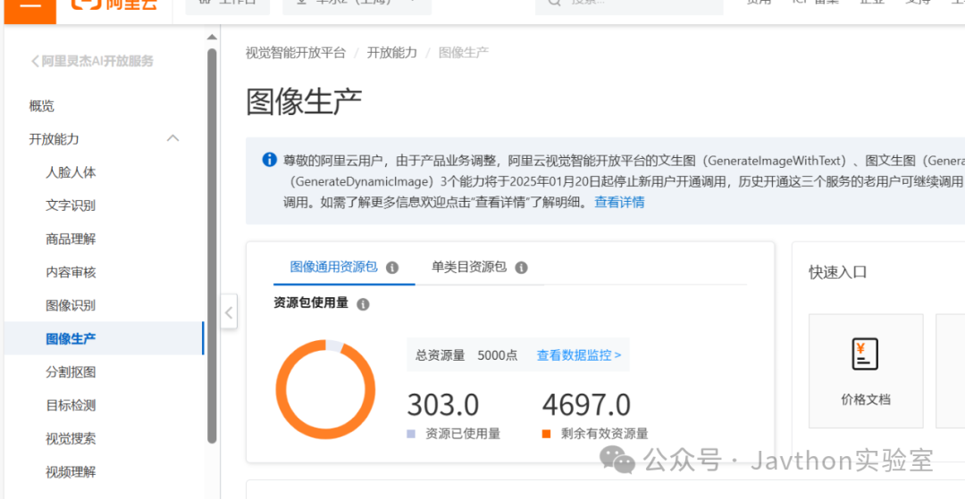Click the info icon beside 图像通用资源包

tap(392, 268)
